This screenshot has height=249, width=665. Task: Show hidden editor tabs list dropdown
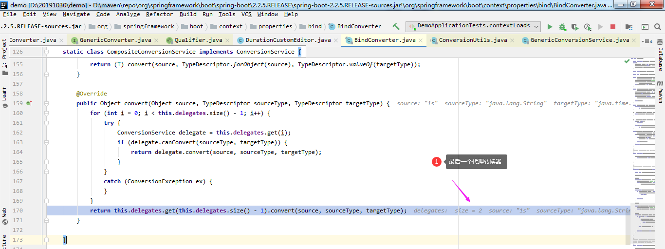point(647,41)
